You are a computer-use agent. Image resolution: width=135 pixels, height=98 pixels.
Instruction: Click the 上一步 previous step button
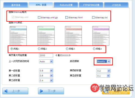pyautogui.click(x=15, y=91)
